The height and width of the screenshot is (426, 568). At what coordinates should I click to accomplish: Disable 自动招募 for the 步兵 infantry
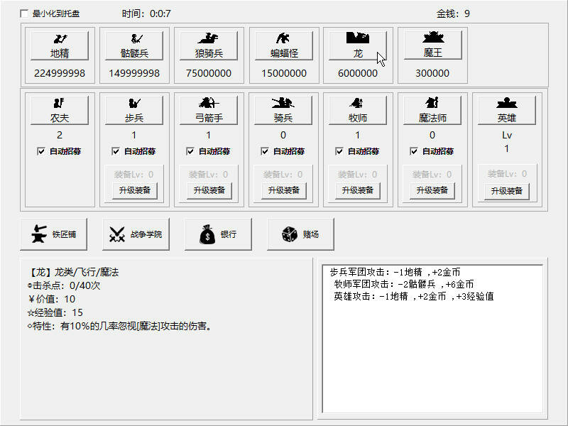click(116, 151)
